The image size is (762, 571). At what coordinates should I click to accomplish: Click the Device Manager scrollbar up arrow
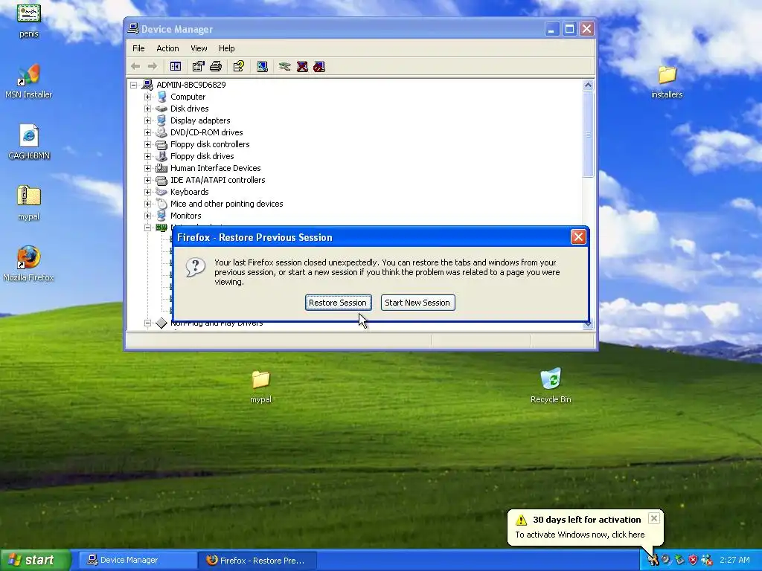tap(588, 86)
